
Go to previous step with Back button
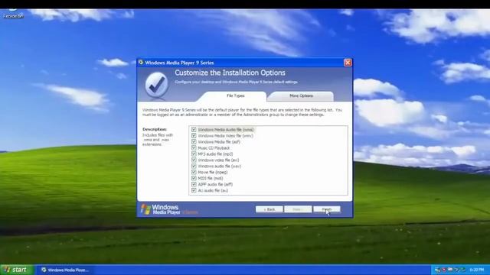269,209
